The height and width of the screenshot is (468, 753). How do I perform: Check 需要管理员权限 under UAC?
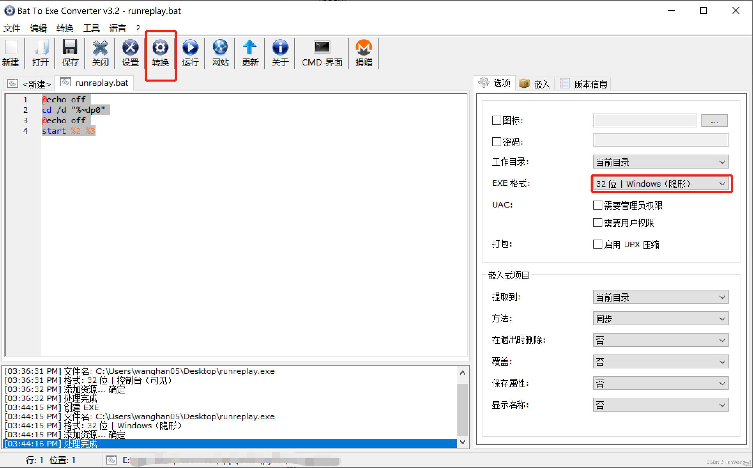[598, 205]
